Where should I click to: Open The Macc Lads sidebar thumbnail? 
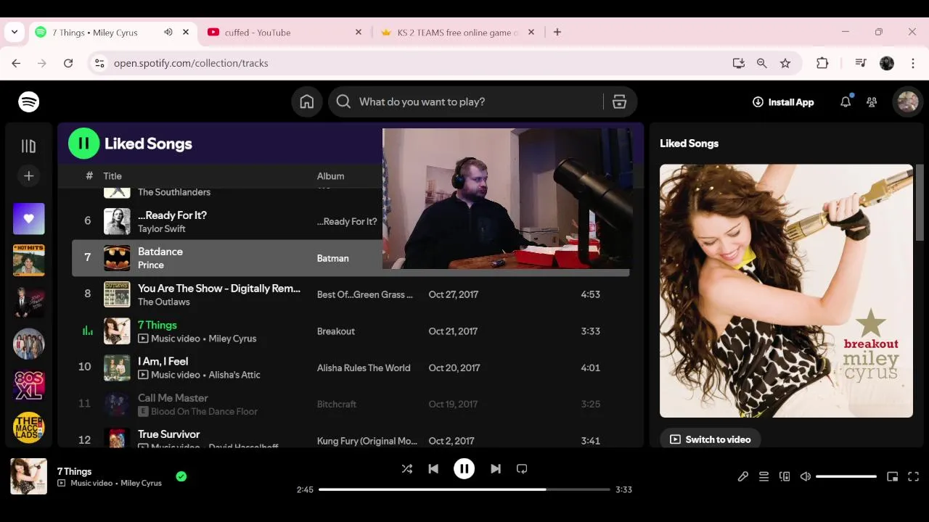(x=29, y=428)
